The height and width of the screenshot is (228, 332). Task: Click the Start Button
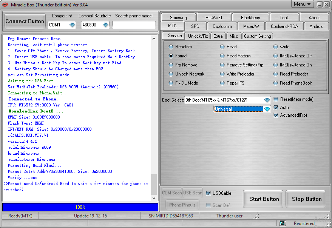click(x=263, y=199)
